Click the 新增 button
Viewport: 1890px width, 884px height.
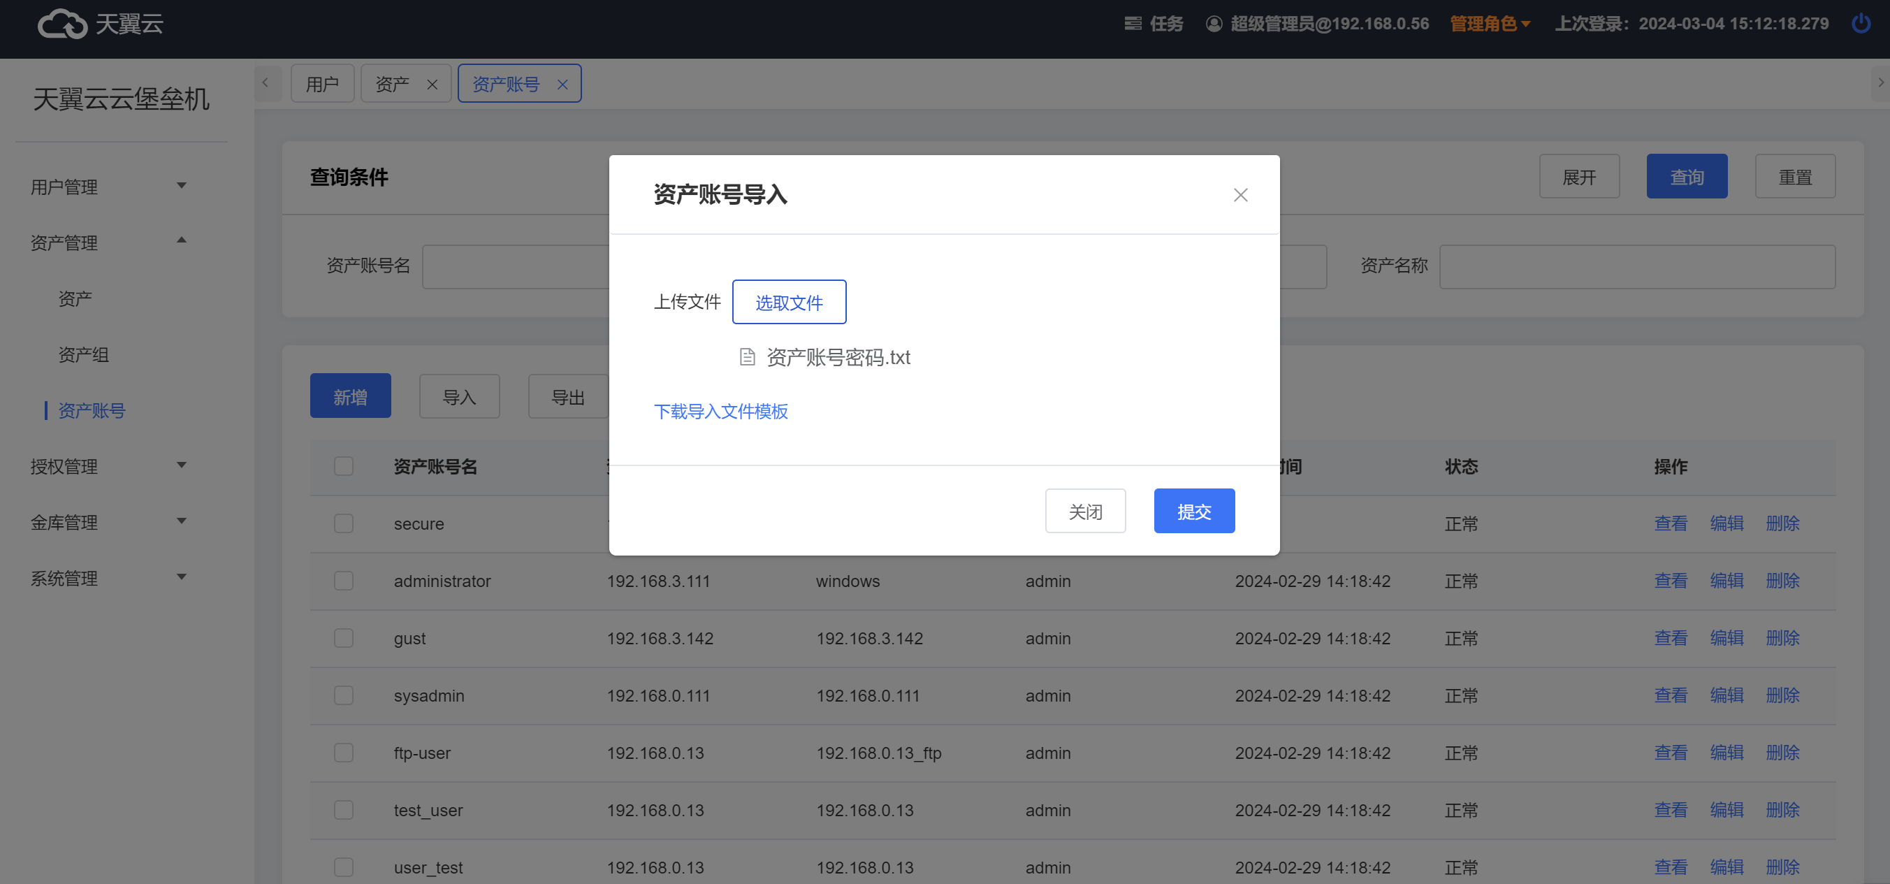pos(350,397)
